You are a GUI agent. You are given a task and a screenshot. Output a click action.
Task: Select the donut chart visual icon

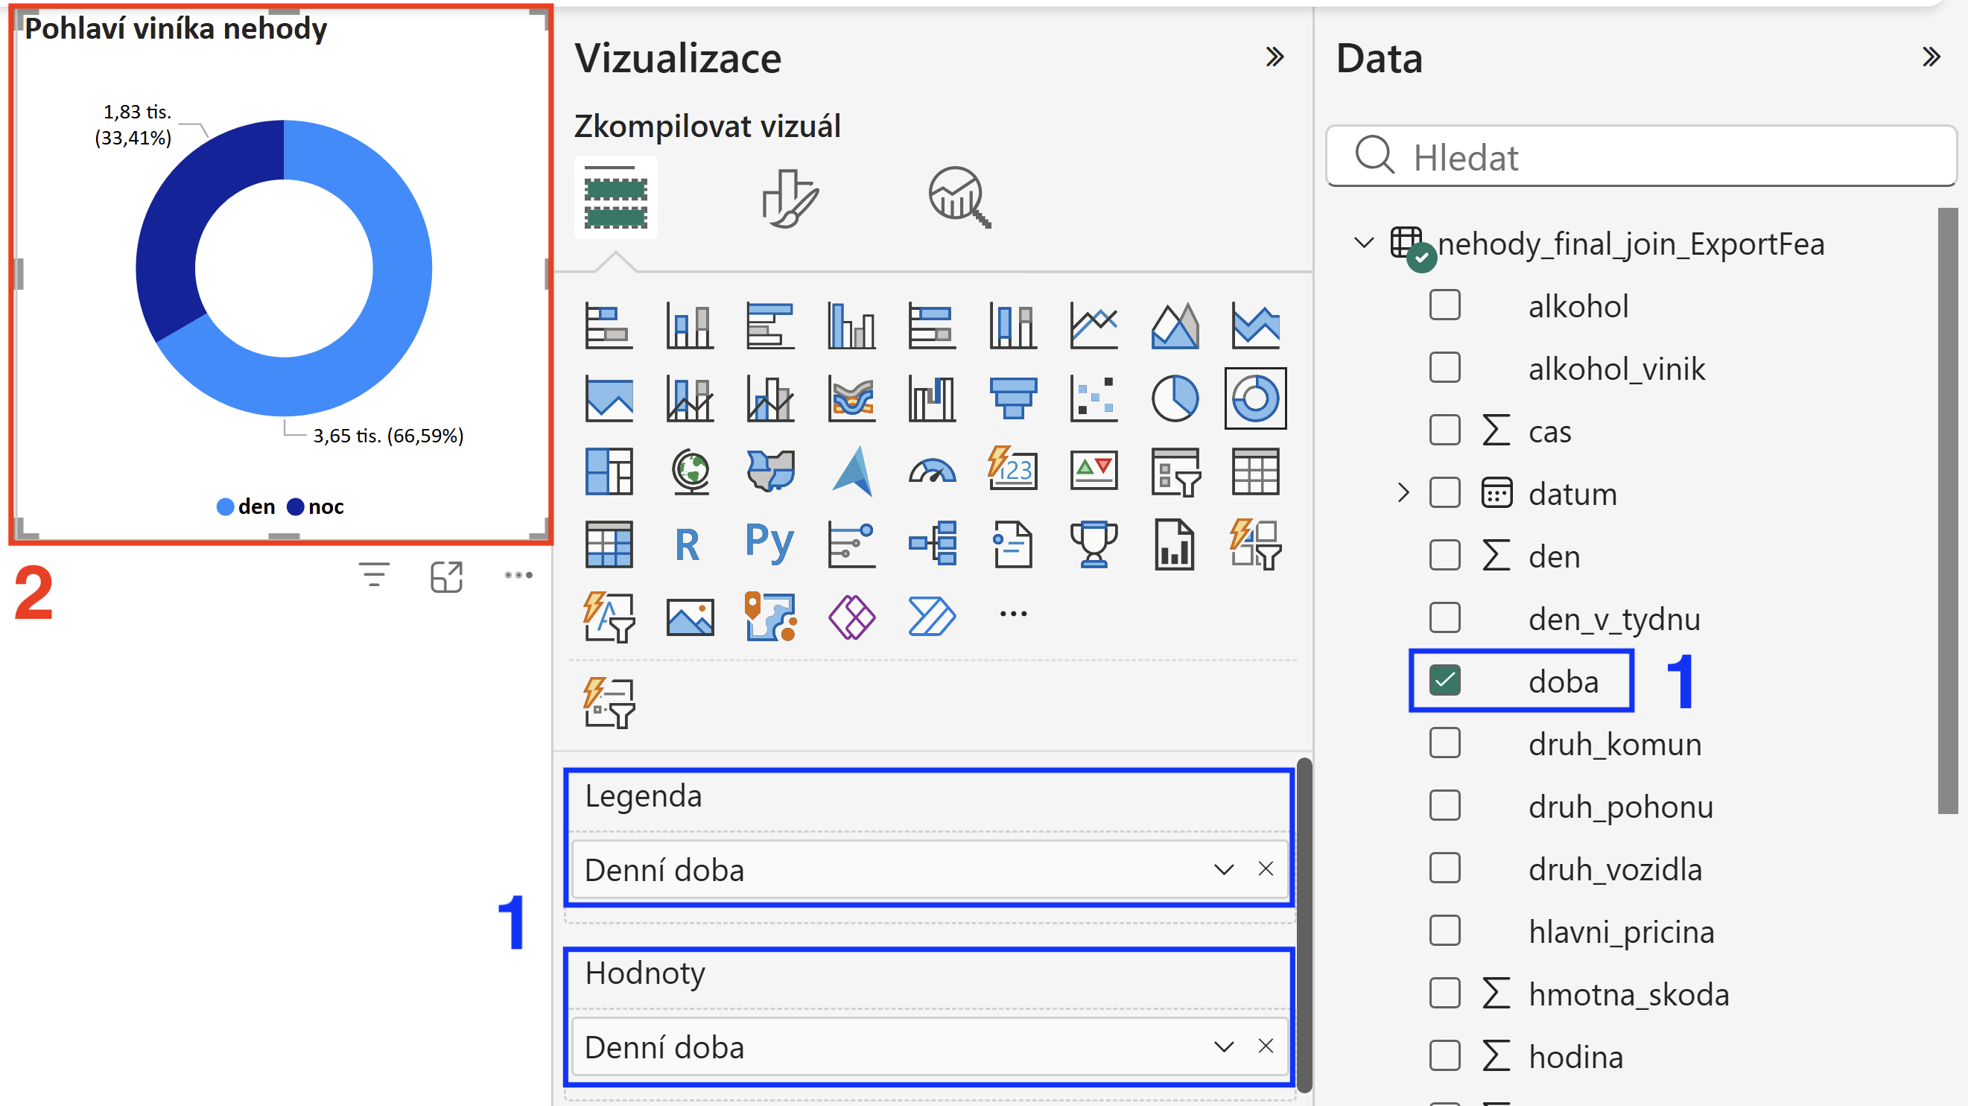[1255, 398]
